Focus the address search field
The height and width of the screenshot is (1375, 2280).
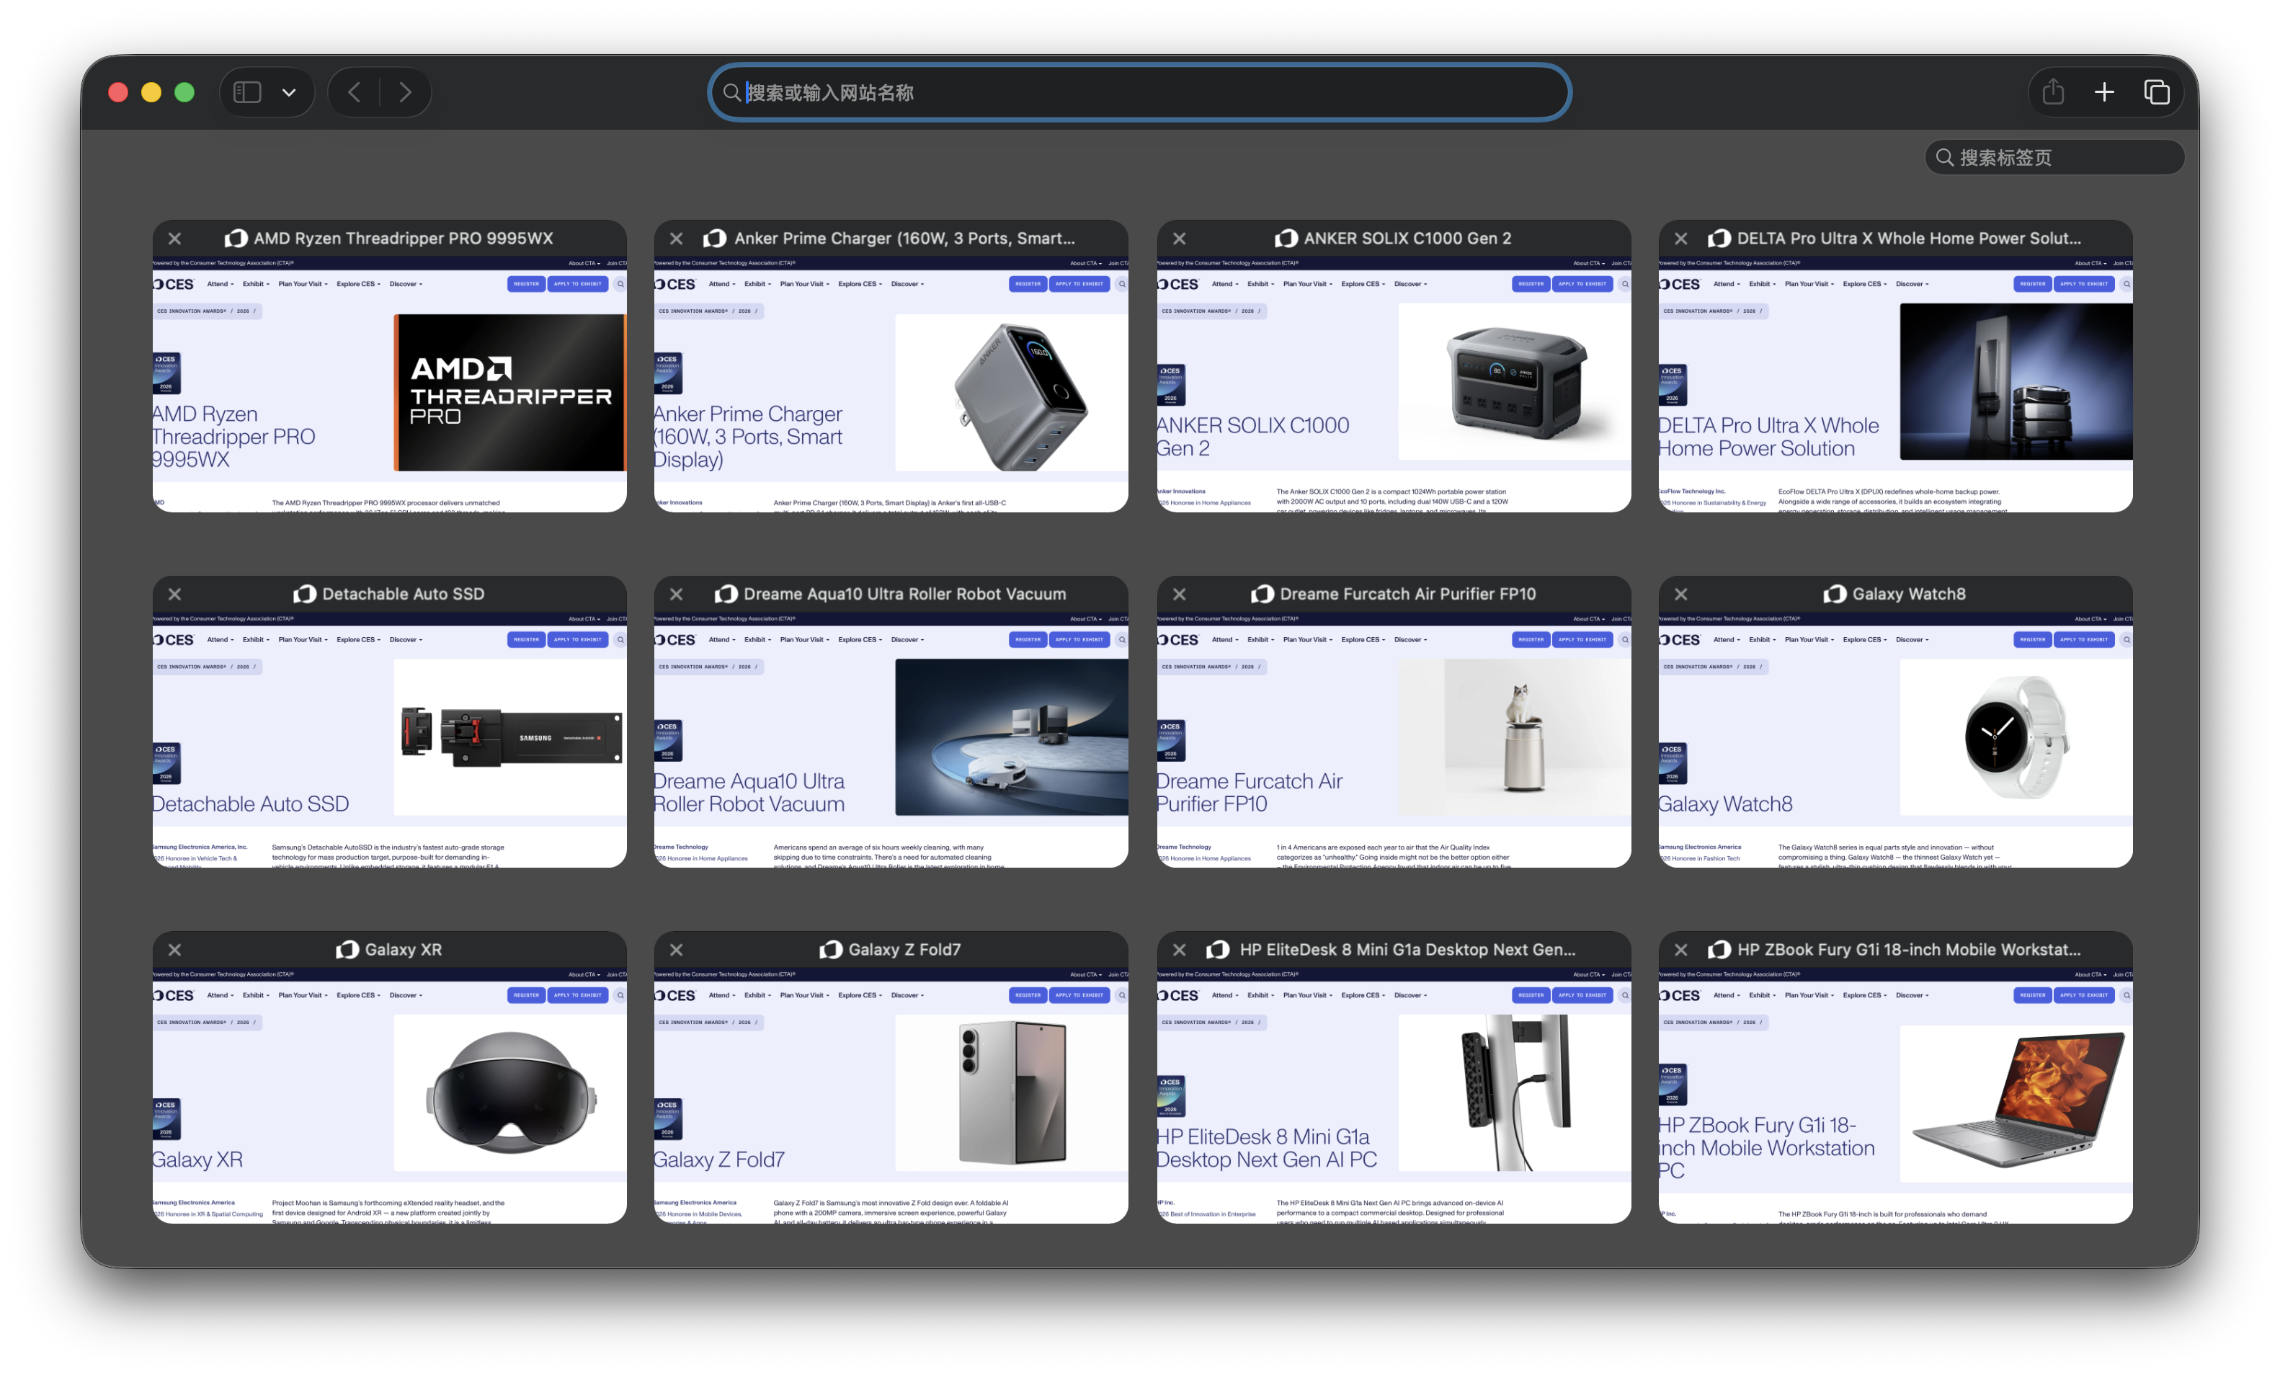pos(1138,92)
